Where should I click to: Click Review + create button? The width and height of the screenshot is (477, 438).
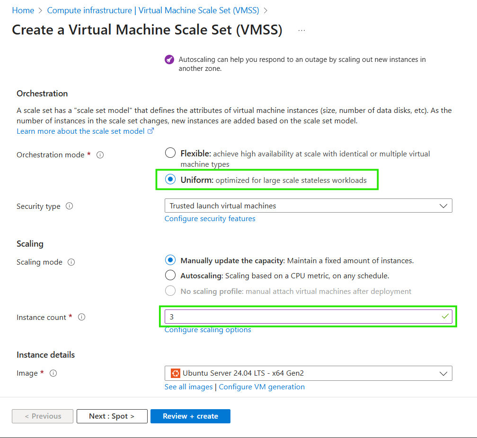click(x=190, y=416)
